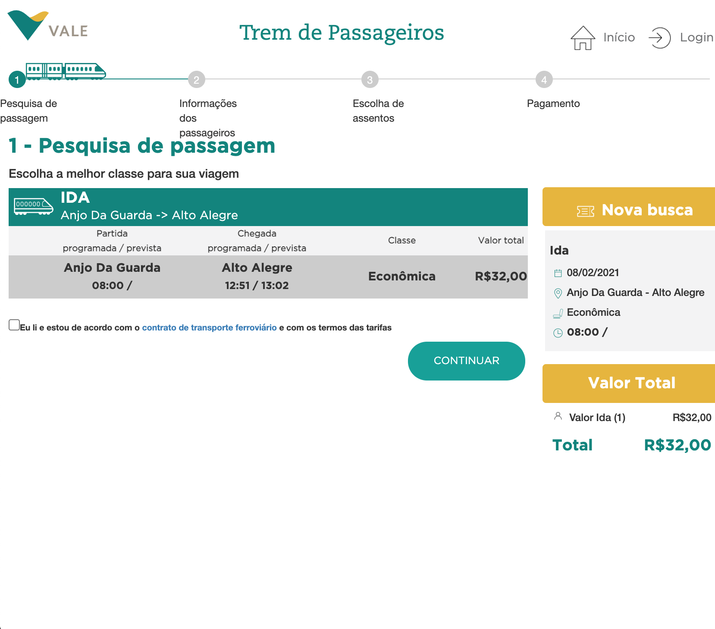Screen dimensions: 715x629
Task: Click the Vale logo
Action: click(47, 26)
